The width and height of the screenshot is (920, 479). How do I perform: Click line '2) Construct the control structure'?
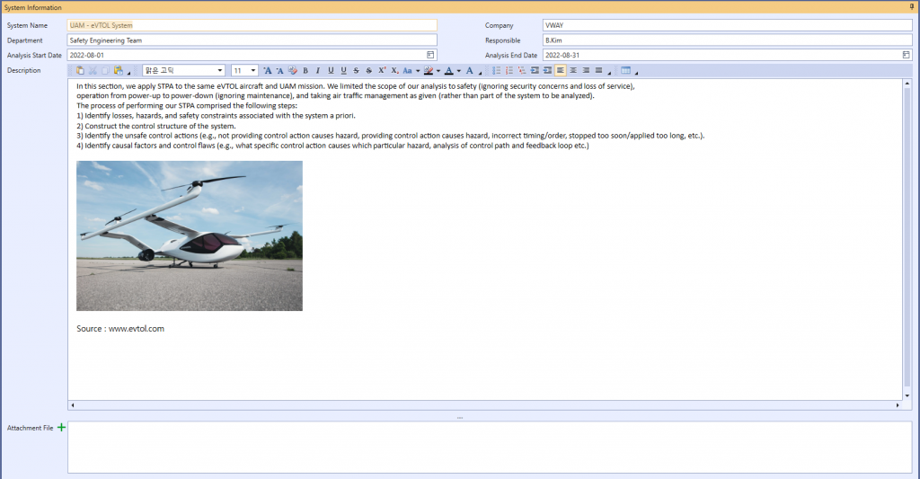click(156, 126)
